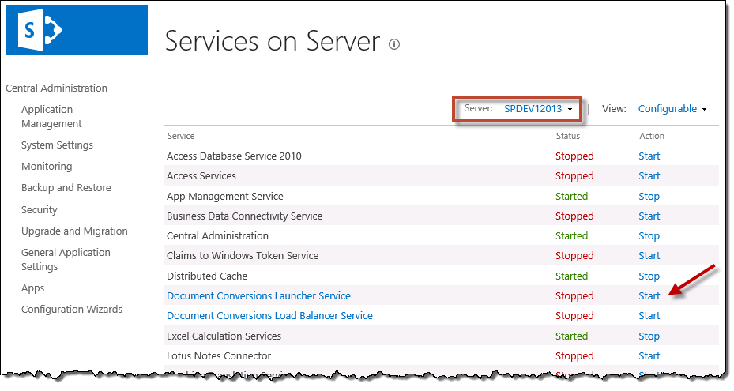Navigate to the Security section
The height and width of the screenshot is (391, 734).
click(x=40, y=210)
